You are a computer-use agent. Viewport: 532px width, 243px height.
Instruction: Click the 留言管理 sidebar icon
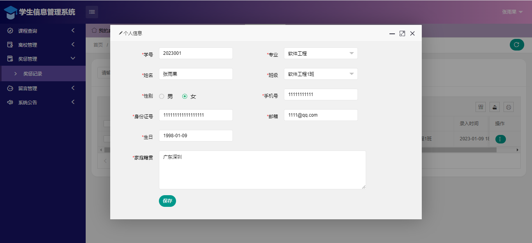[x=10, y=88]
